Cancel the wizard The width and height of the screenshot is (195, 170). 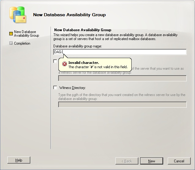(x=179, y=161)
